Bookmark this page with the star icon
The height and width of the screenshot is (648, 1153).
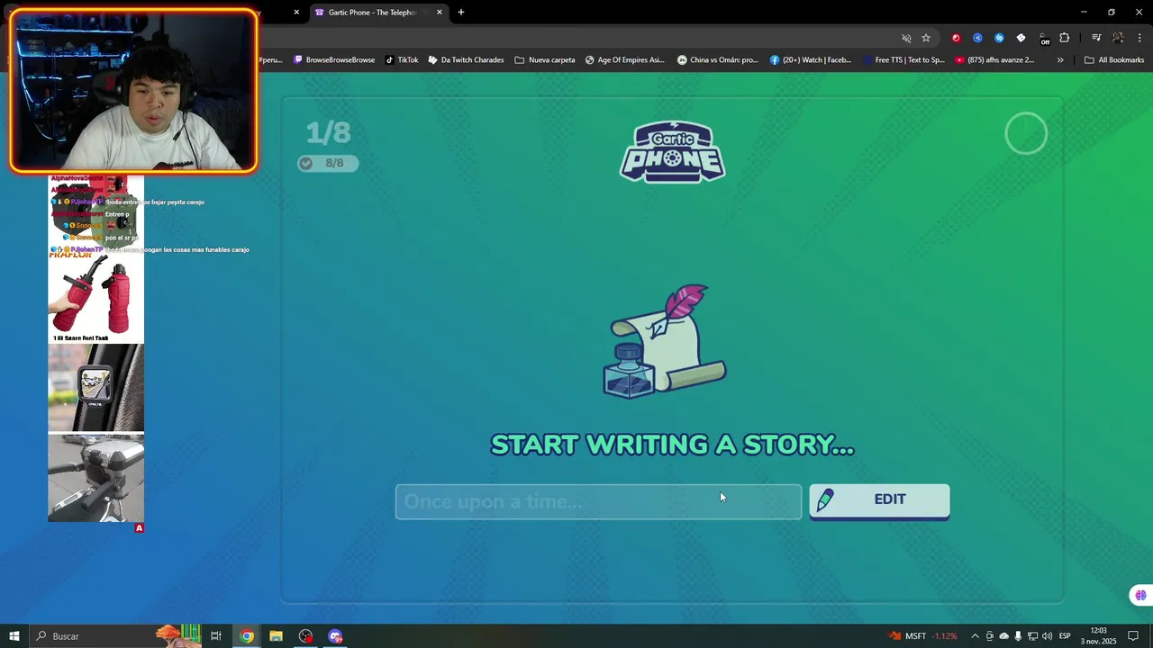click(x=926, y=38)
